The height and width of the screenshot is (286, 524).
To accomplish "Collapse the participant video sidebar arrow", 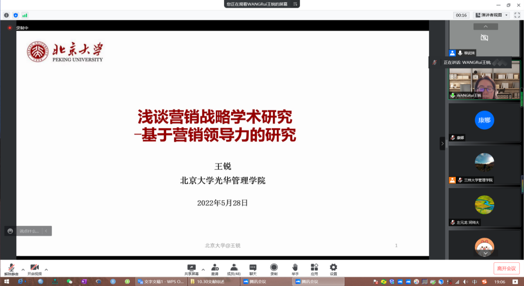I will pyautogui.click(x=442, y=144).
